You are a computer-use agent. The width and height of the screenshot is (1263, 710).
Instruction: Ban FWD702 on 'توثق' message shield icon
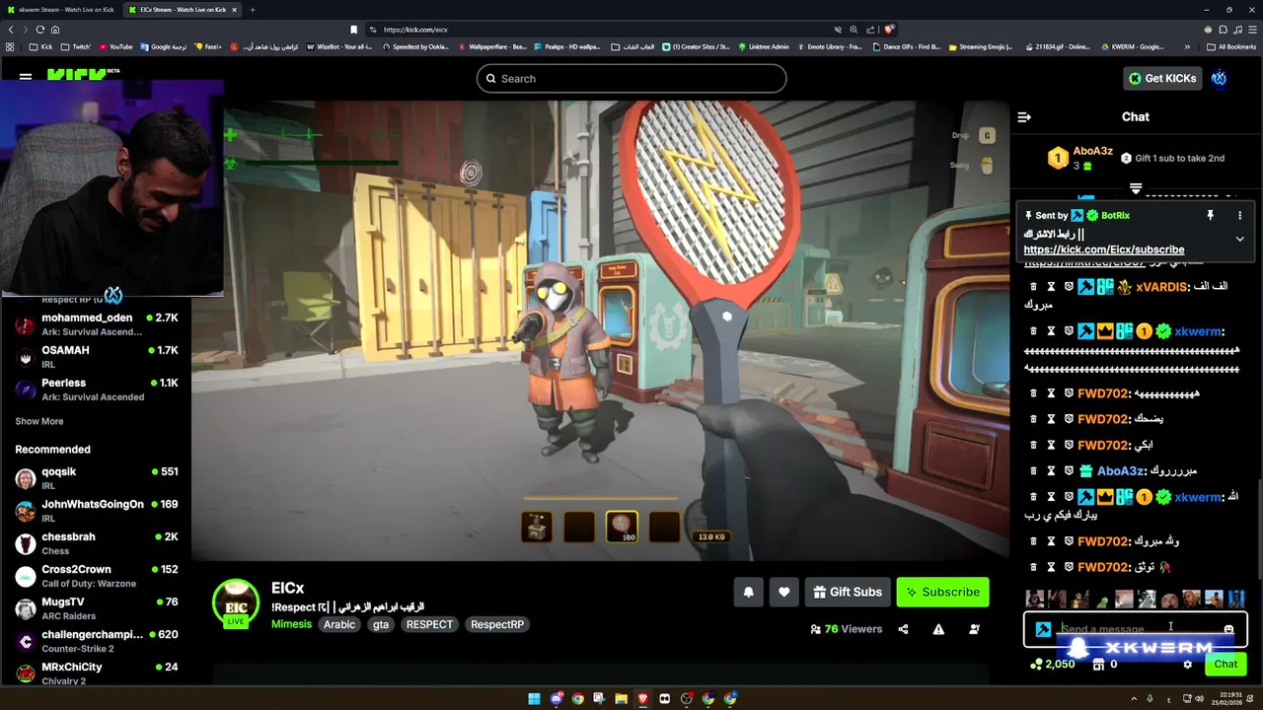1069,567
